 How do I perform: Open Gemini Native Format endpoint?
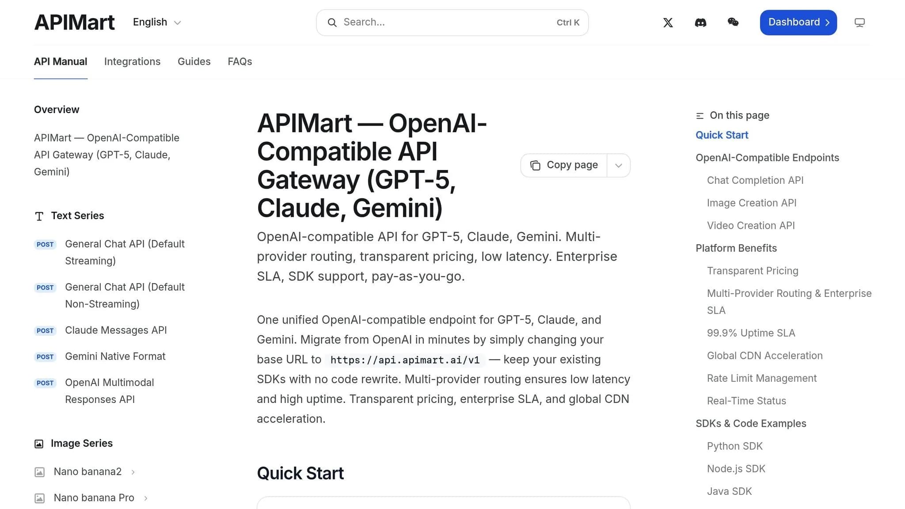(x=115, y=356)
